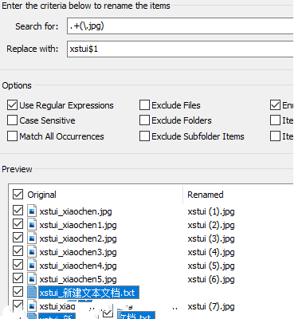Select the xstui_新建文本文档.txt list item
302x319 pixels.
88,293
